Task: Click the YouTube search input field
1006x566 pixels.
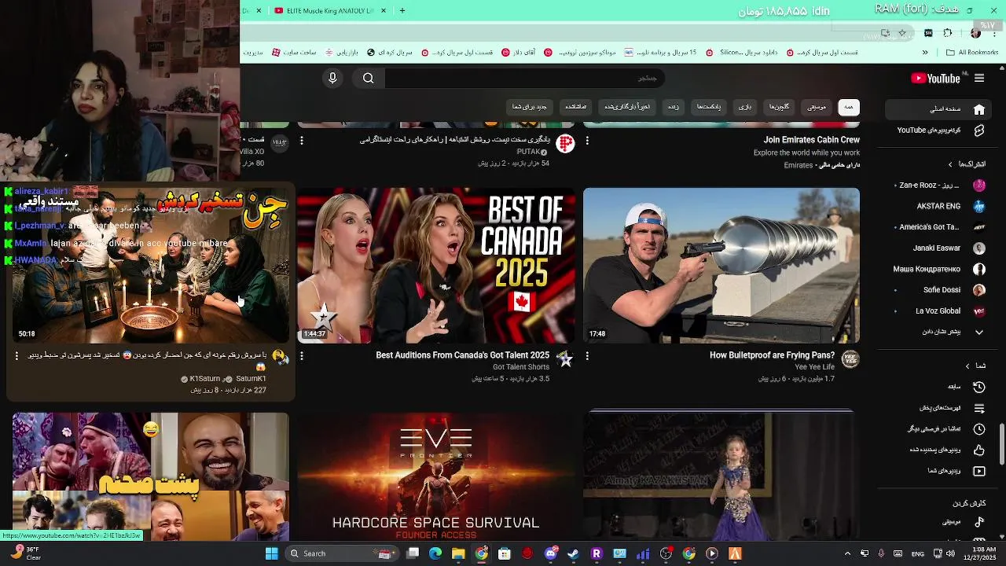Action: point(523,78)
